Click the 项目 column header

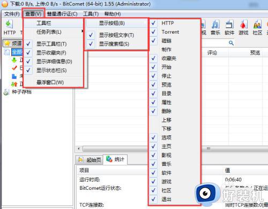[84, 171]
